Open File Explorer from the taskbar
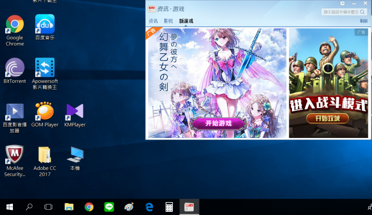Viewport: 372px width, 215px height. pyautogui.click(x=69, y=207)
